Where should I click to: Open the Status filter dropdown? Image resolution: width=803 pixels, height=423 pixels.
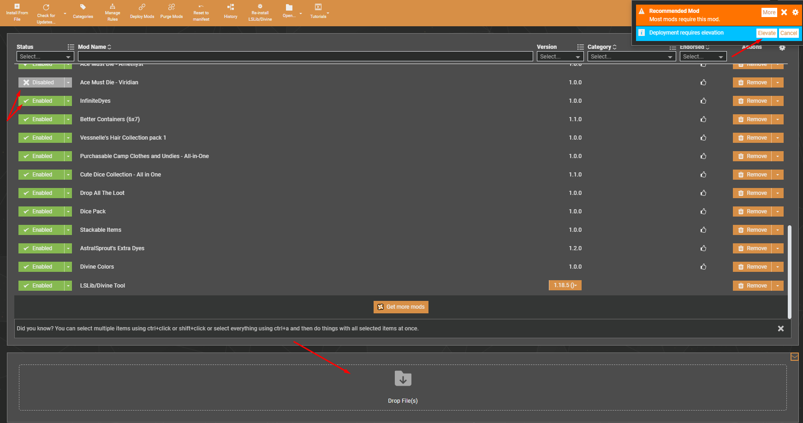coord(45,57)
